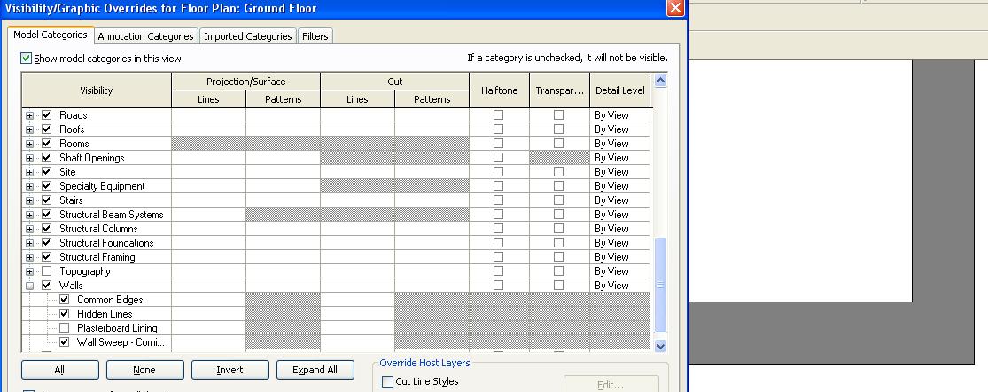
Task: Switch to the Annotation Categories tab
Action: [145, 36]
